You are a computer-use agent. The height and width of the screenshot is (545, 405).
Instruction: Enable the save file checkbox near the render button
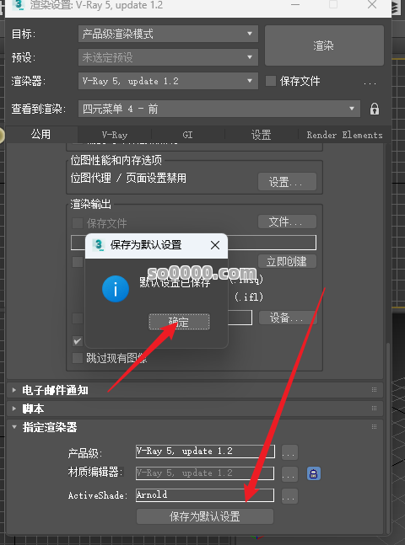pos(271,81)
